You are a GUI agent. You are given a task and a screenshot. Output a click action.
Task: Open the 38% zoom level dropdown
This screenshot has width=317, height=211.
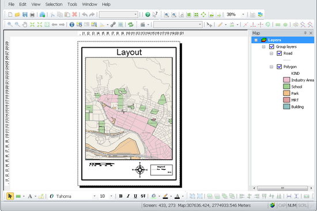tap(243, 14)
